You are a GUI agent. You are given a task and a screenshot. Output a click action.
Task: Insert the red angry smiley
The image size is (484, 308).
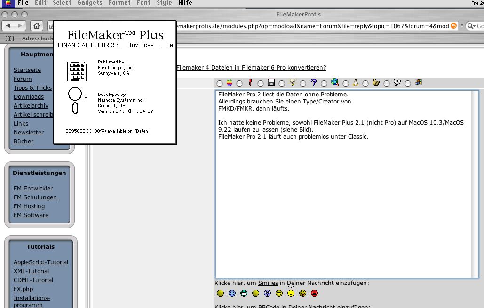point(314,293)
